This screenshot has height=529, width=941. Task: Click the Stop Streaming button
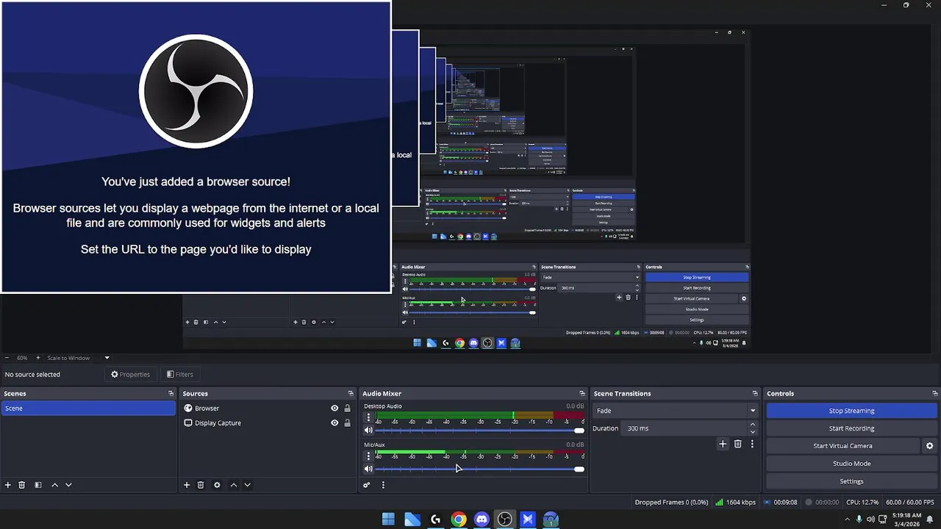click(851, 411)
